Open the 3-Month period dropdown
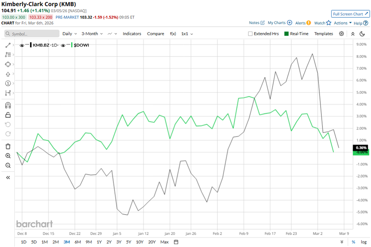The height and width of the screenshot is (247, 371). click(92, 34)
